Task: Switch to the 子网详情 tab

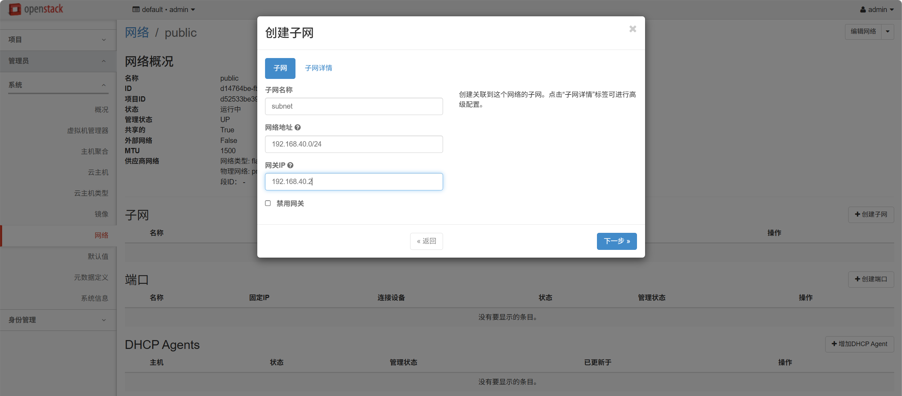Action: 318,68
